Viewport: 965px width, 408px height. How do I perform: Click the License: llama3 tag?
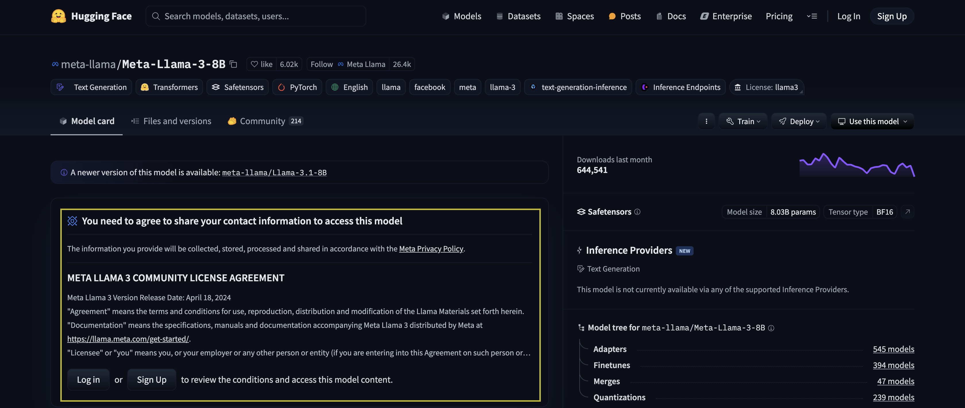pos(767,87)
